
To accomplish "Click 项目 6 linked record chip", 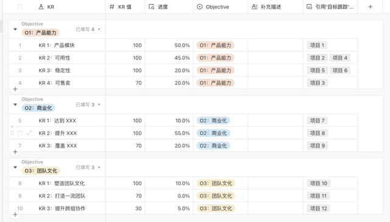I will click(340, 70).
